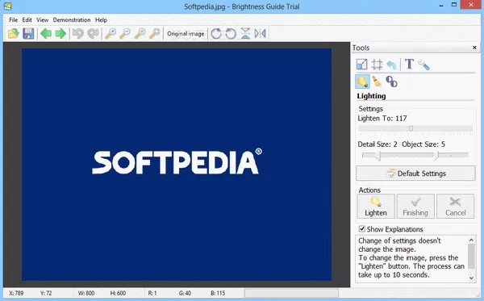The height and width of the screenshot is (301, 484).
Task: Flip the image vertically
Action: 245,33
